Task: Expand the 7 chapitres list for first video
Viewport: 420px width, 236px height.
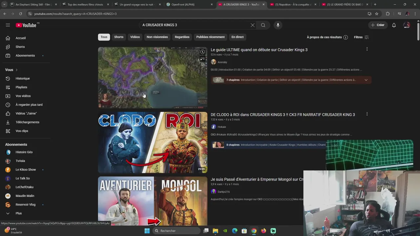Action: [x=366, y=80]
